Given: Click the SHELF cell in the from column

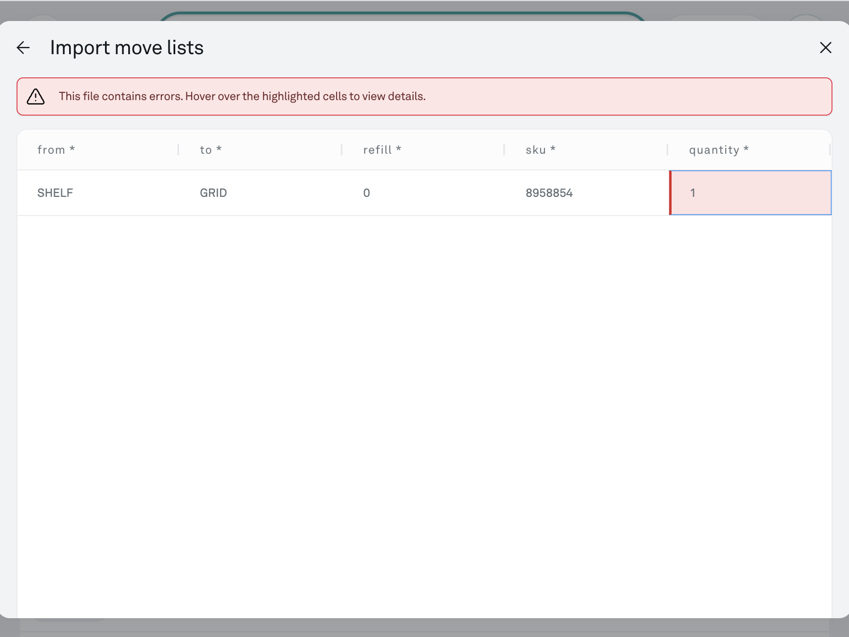Looking at the screenshot, I should click(55, 193).
